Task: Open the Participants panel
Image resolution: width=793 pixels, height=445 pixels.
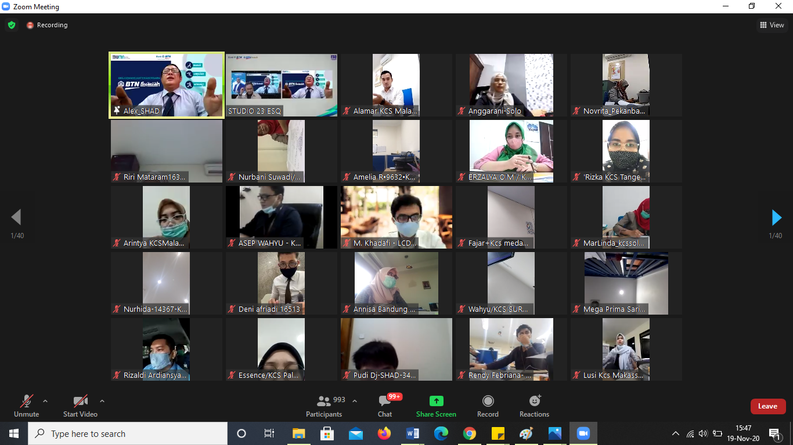Action: click(325, 406)
